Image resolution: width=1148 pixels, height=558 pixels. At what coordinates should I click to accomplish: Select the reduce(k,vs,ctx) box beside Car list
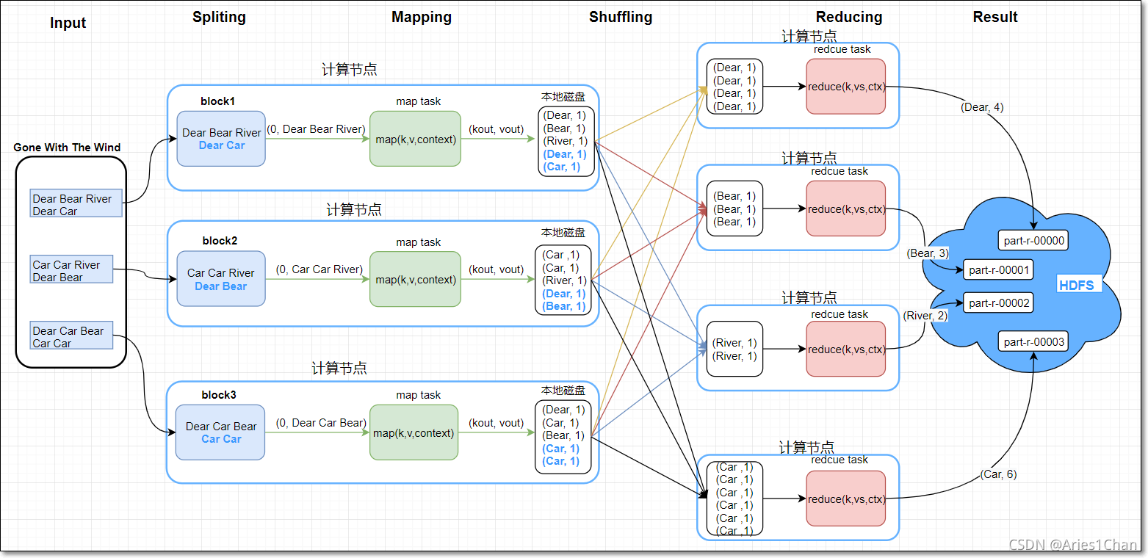pos(845,499)
